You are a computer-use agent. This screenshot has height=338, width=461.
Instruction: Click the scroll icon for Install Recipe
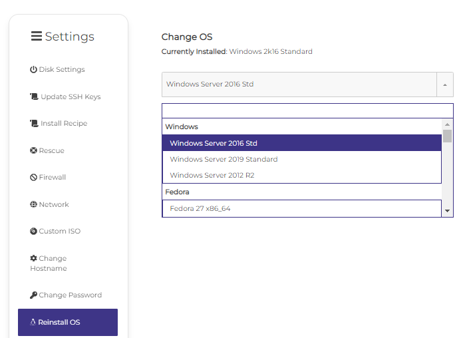pyautogui.click(x=34, y=123)
